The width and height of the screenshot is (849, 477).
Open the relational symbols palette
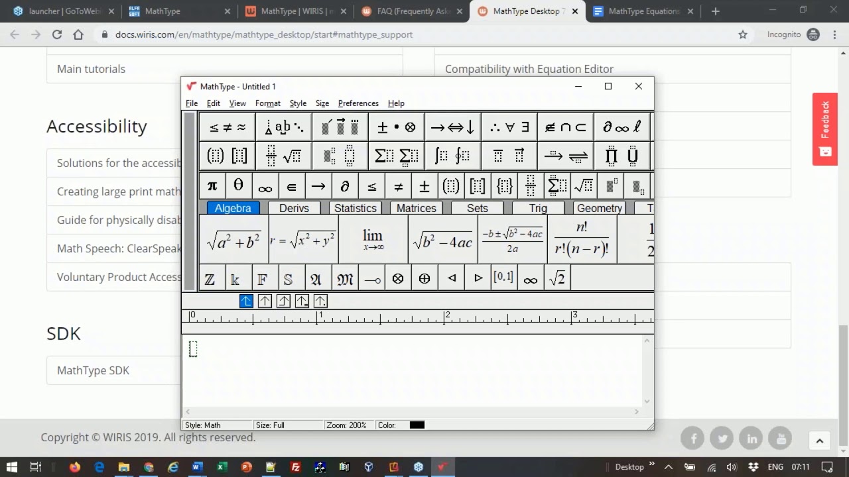tap(228, 127)
